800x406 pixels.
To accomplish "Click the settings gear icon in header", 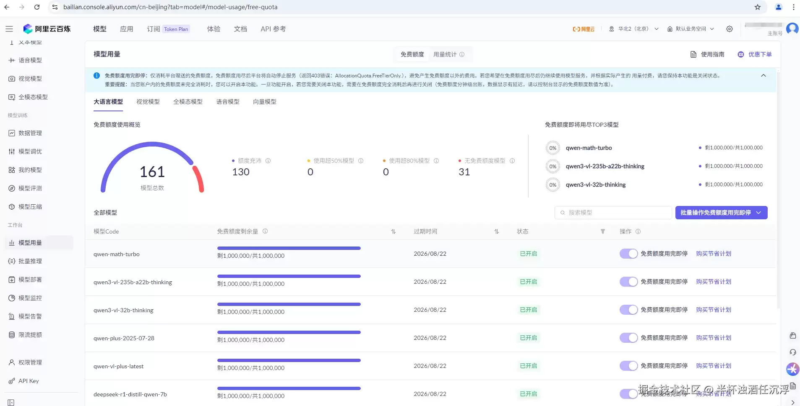I will tap(730, 29).
